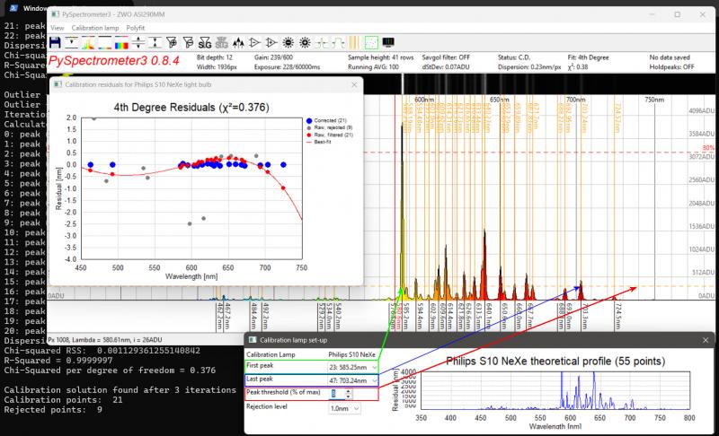Click the peak arrows toolbar icon
Viewport: 719px width, 436px height.
(x=238, y=42)
